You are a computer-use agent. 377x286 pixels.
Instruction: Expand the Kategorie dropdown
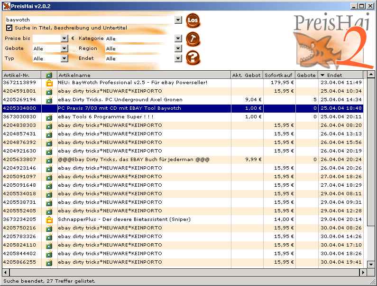click(x=178, y=38)
